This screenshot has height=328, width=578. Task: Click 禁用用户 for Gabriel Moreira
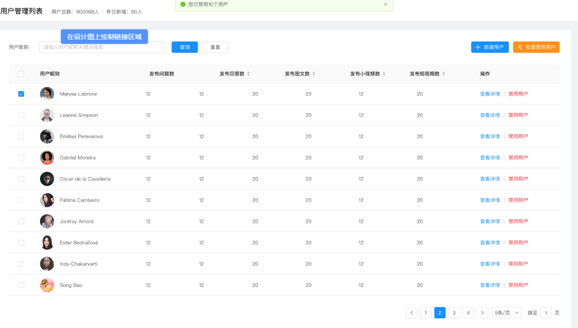pyautogui.click(x=518, y=158)
